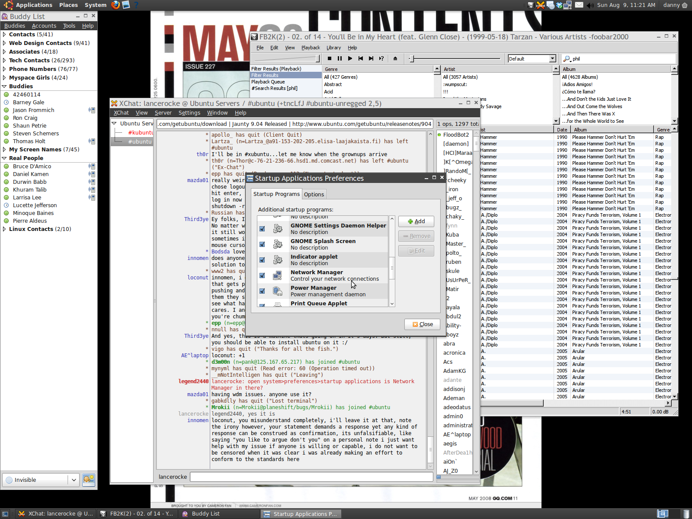Click the Indicator applet gear icon
This screenshot has width=692, height=519.
278,260
